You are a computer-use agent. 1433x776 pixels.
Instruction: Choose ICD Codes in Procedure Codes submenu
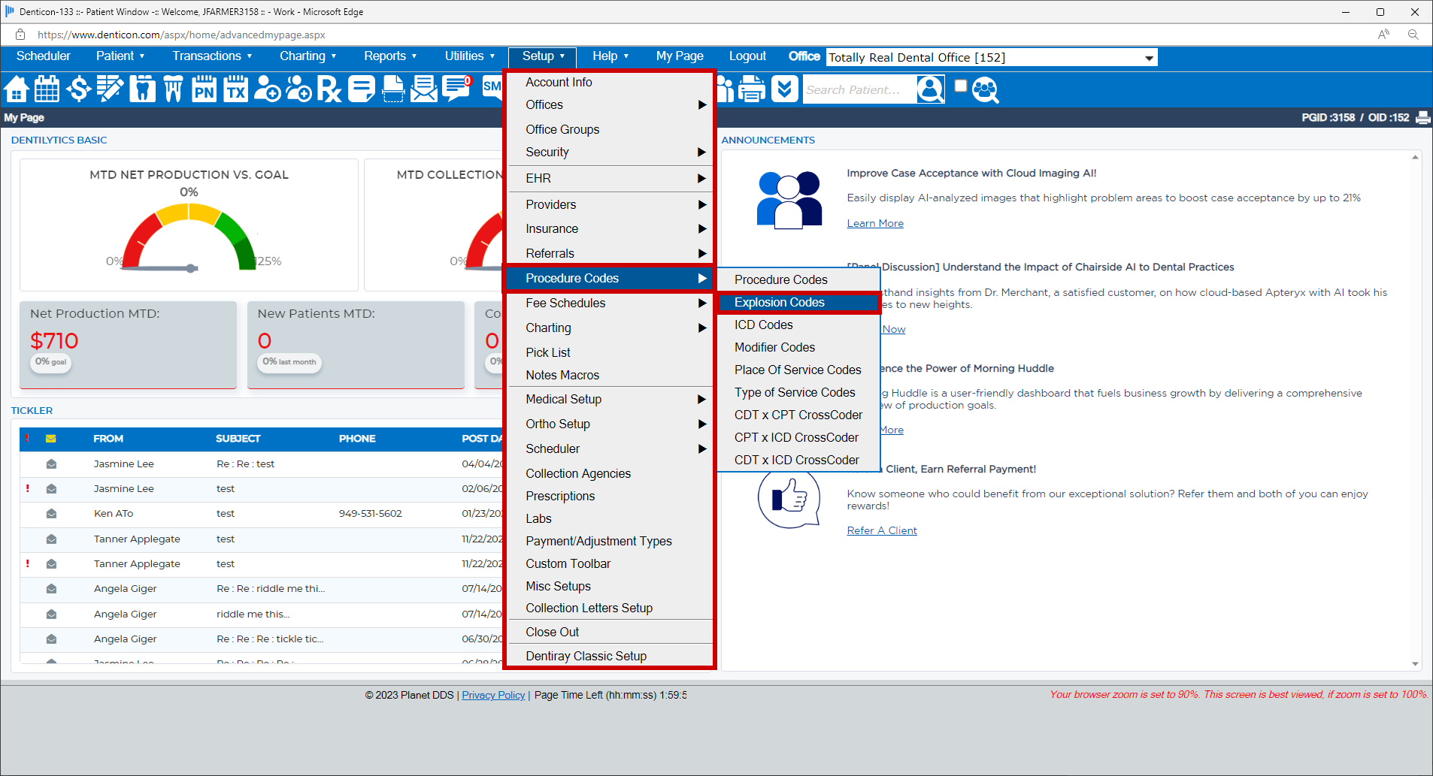763,325
